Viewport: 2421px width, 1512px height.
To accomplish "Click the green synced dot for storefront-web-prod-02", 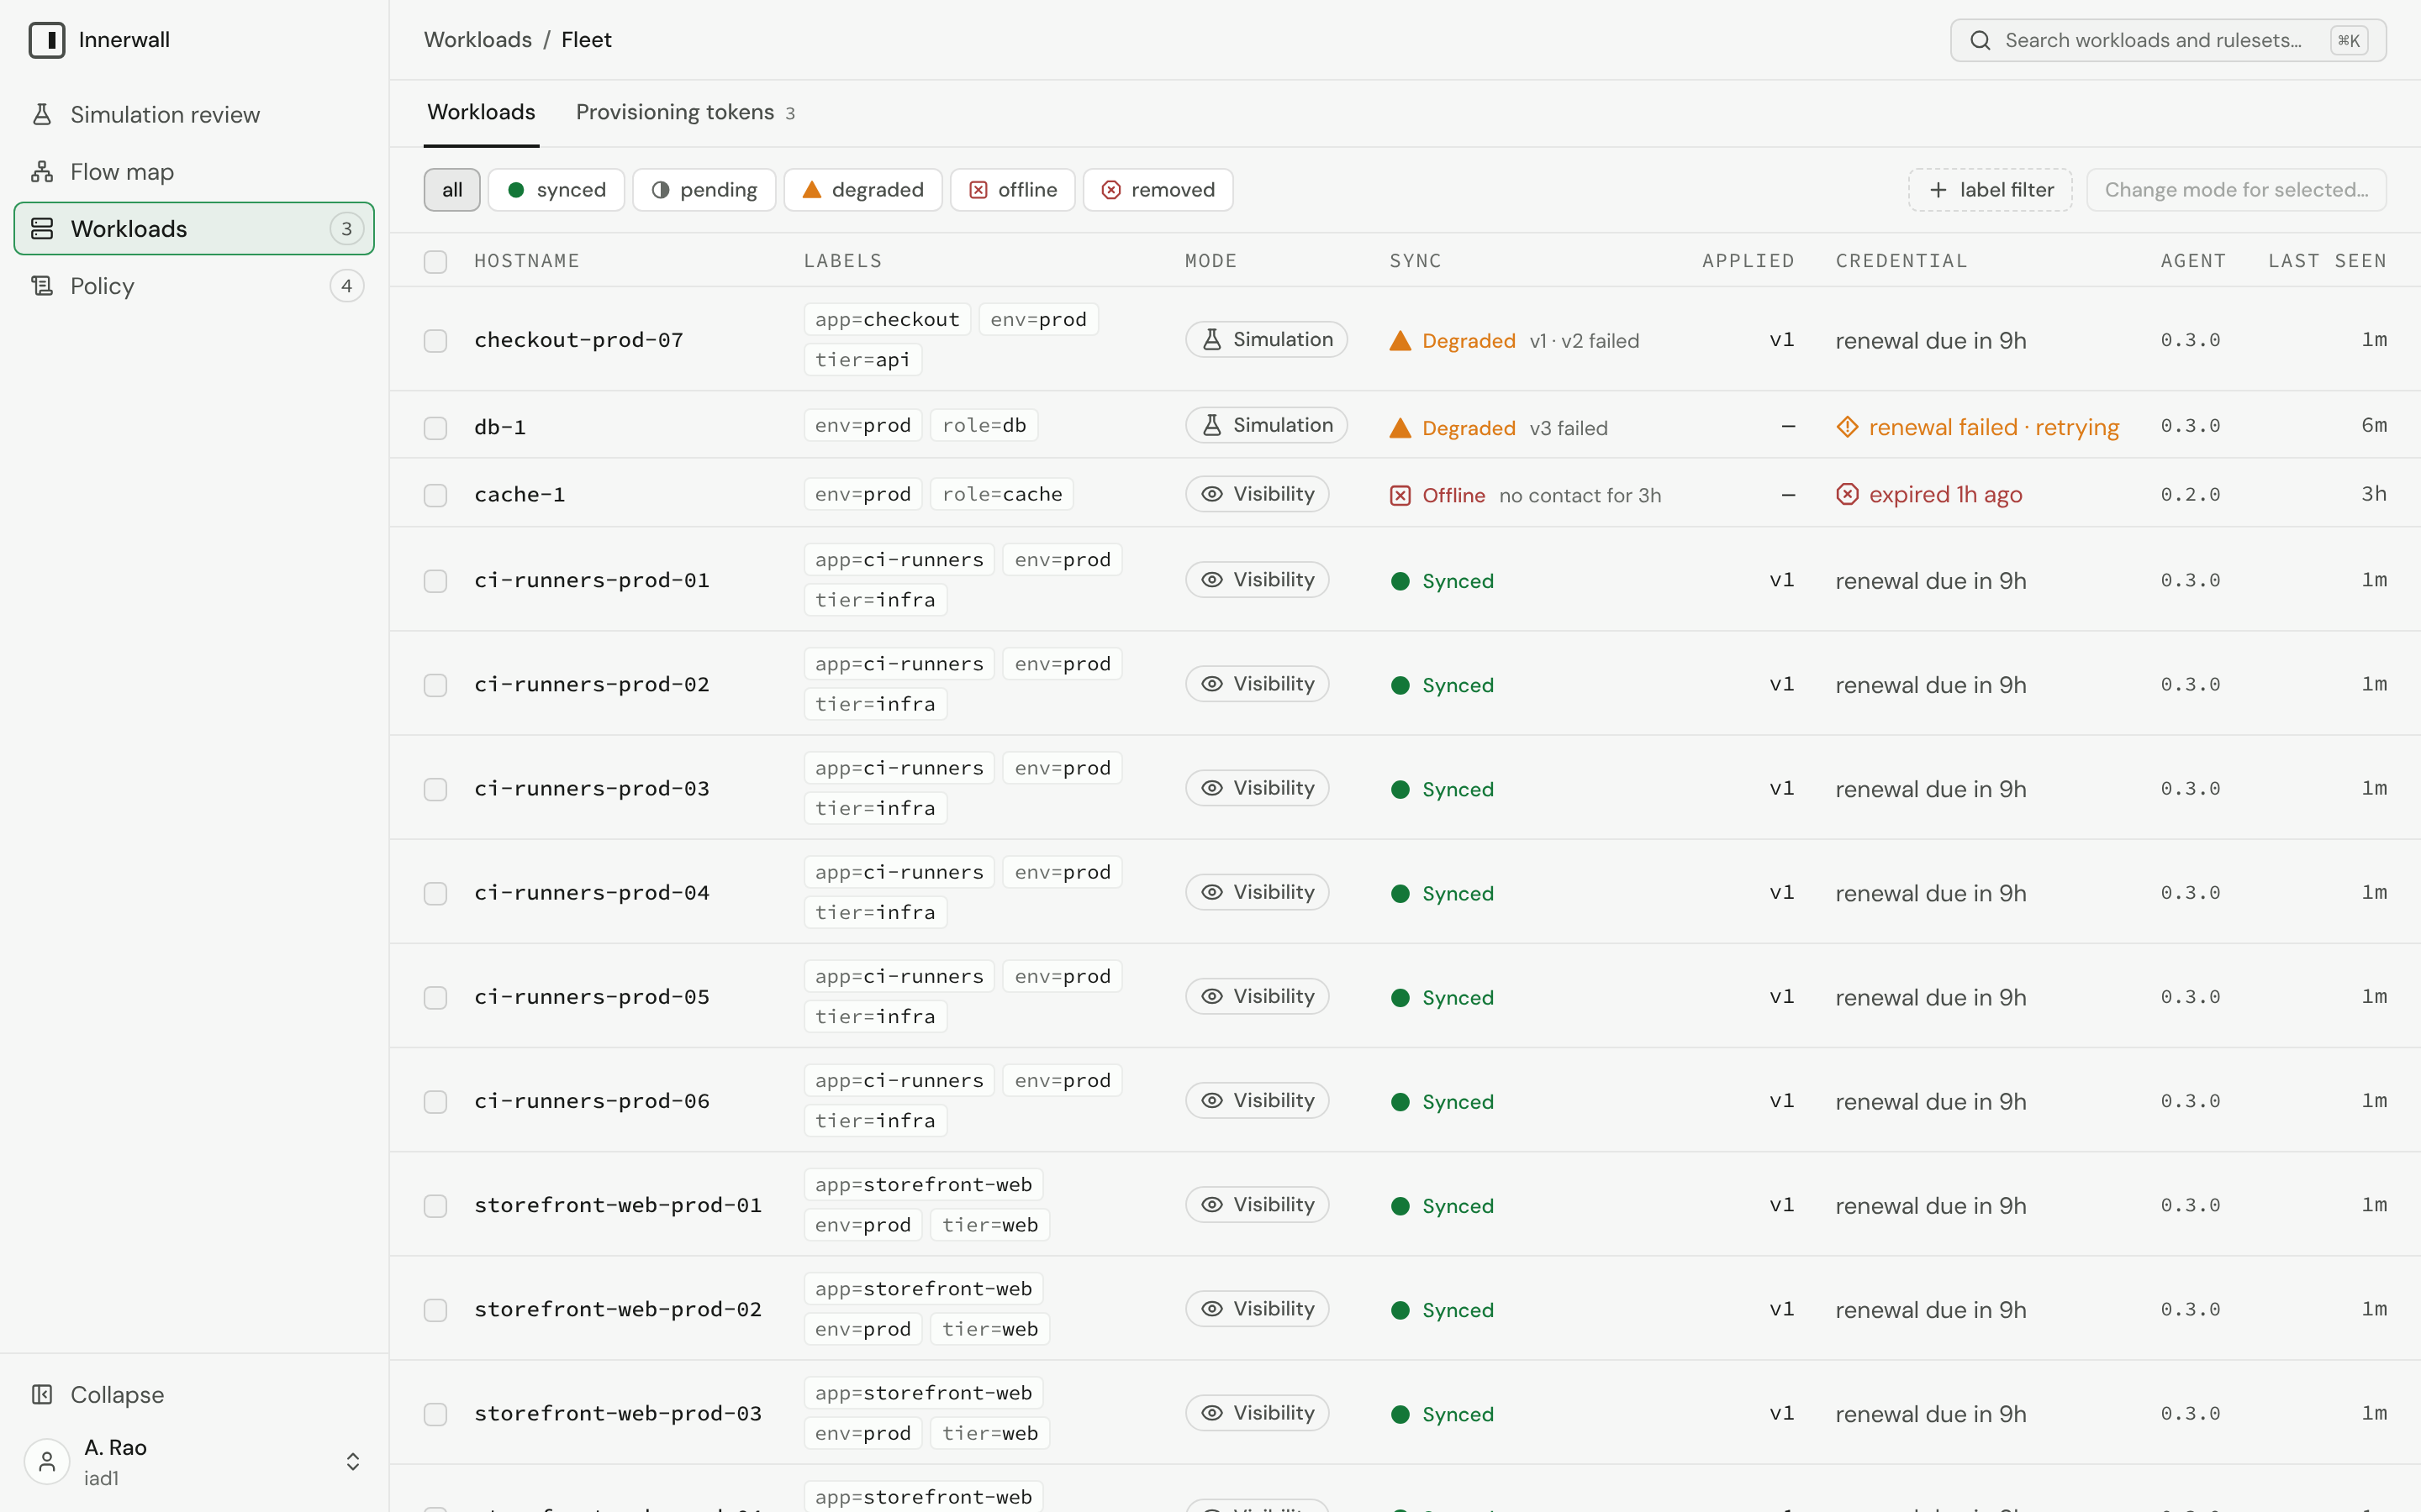I will pos(1400,1310).
